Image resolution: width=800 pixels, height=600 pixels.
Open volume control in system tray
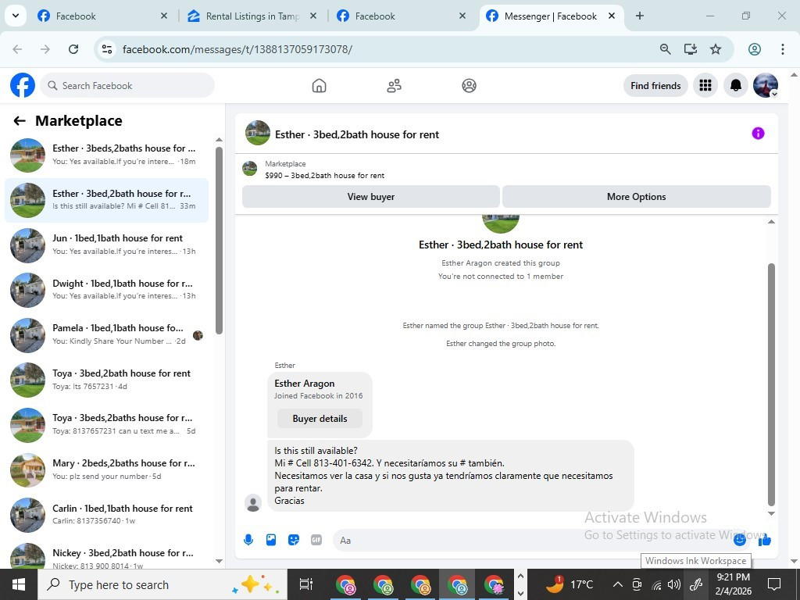(674, 584)
